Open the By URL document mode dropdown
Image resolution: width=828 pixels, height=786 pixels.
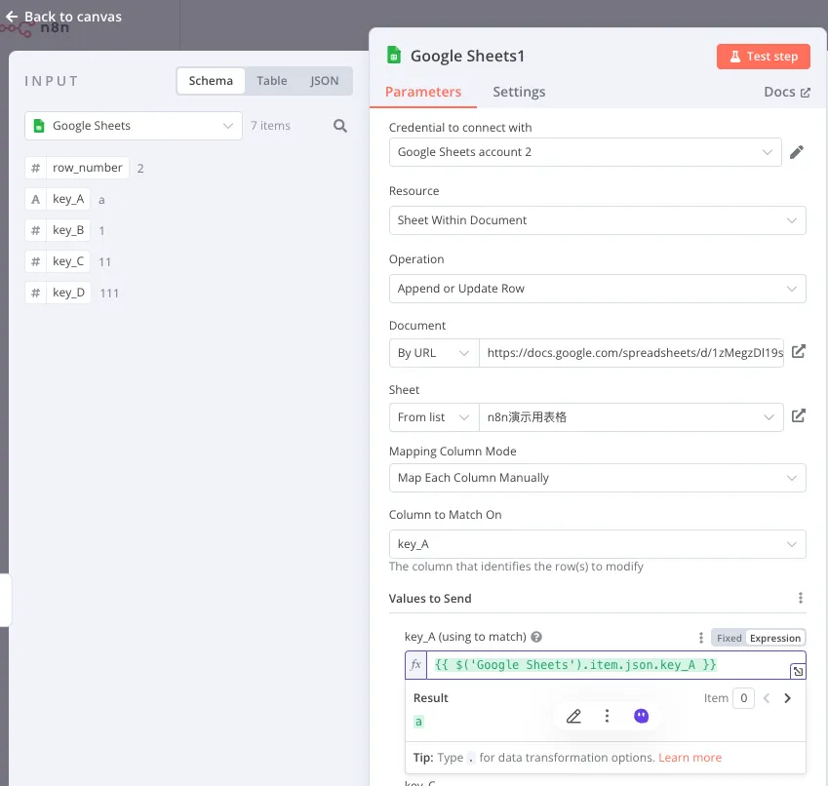[434, 353]
